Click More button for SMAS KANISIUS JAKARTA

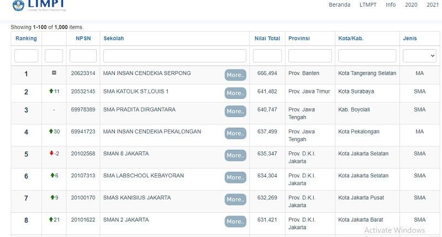point(235,199)
